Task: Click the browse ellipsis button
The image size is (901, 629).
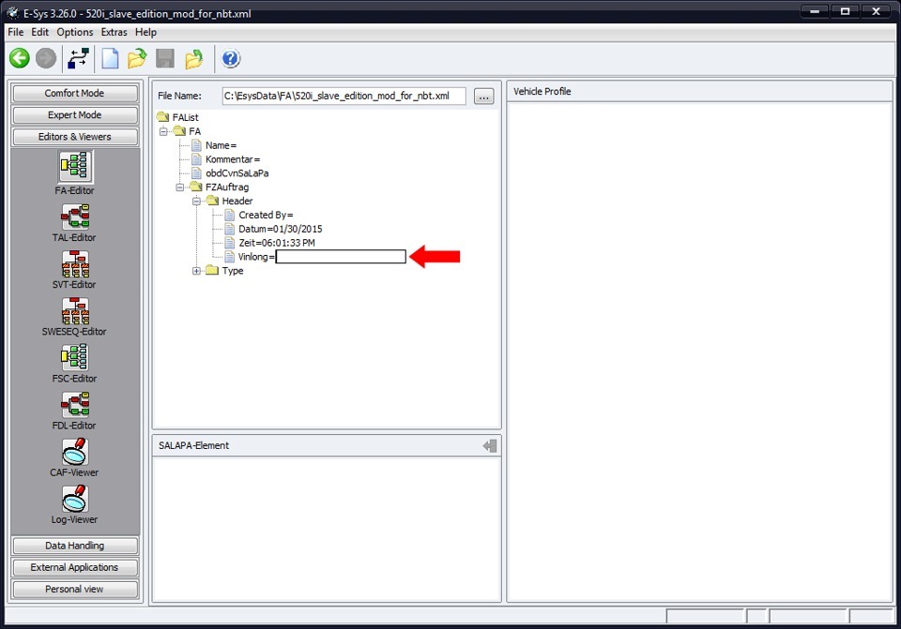Action: tap(484, 97)
